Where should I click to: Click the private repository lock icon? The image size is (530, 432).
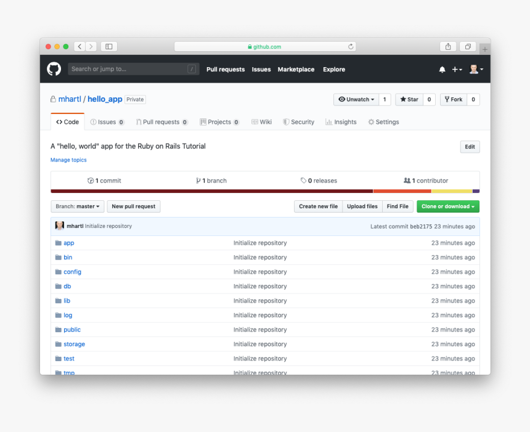53,99
